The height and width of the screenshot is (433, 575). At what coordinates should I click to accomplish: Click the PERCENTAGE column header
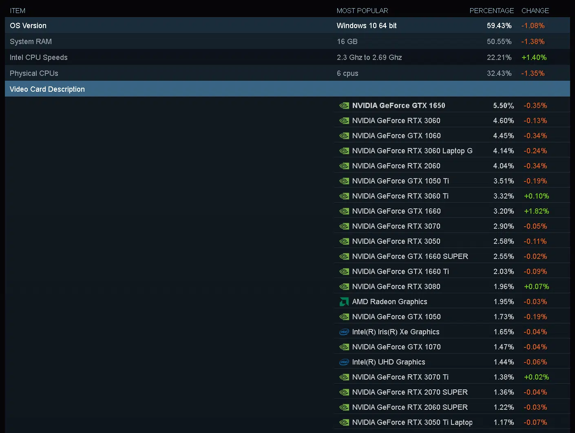491,11
